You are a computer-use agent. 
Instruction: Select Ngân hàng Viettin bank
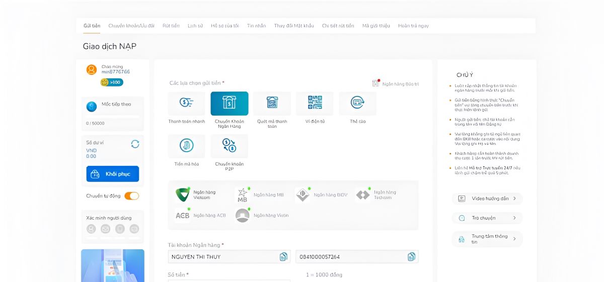pos(262,215)
